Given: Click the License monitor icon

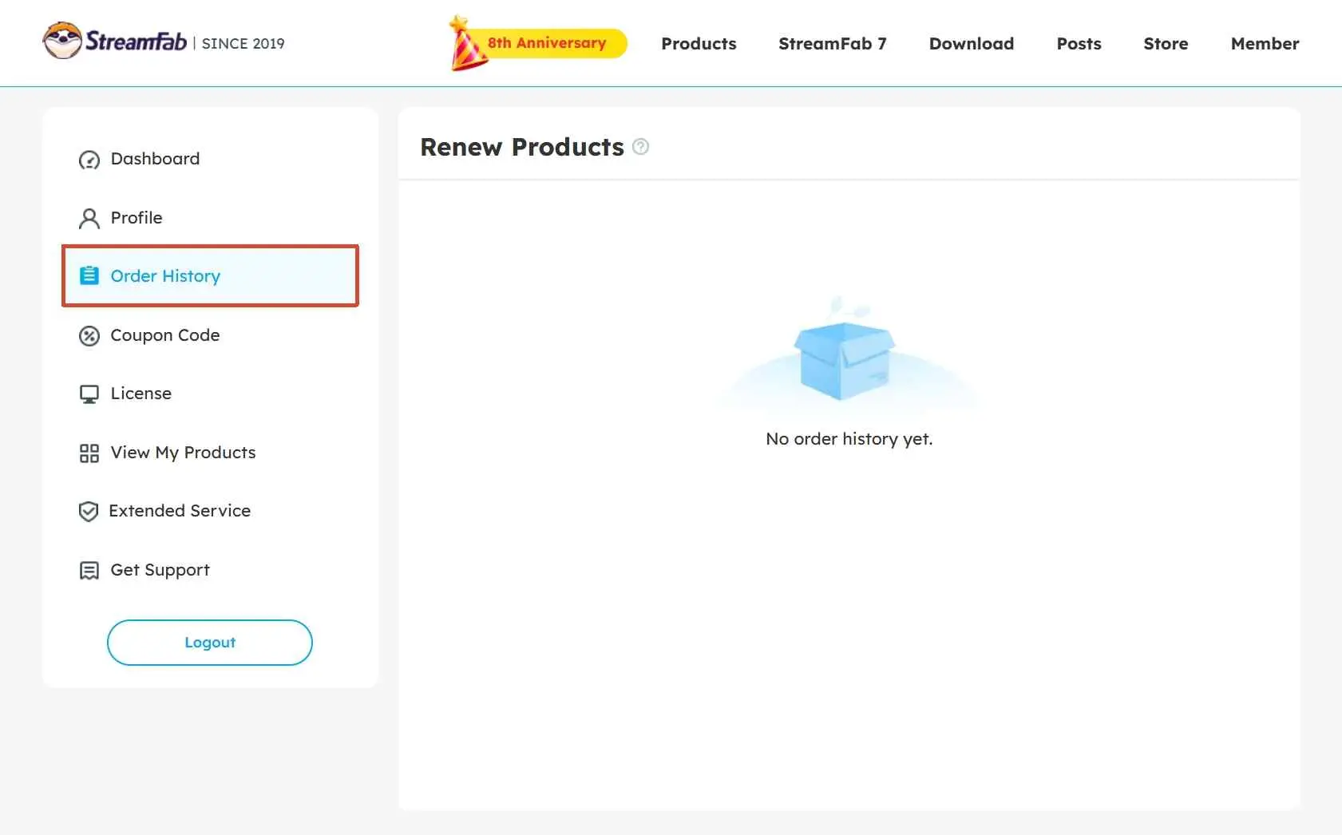Looking at the screenshot, I should (89, 394).
